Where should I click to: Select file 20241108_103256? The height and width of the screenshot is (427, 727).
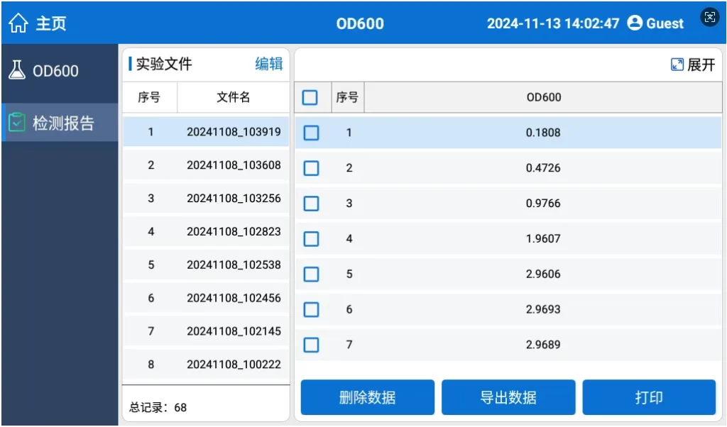coord(206,199)
